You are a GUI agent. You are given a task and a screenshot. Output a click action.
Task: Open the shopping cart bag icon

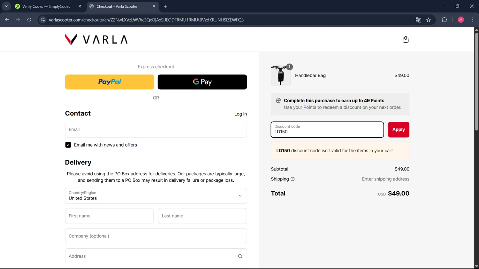click(406, 40)
